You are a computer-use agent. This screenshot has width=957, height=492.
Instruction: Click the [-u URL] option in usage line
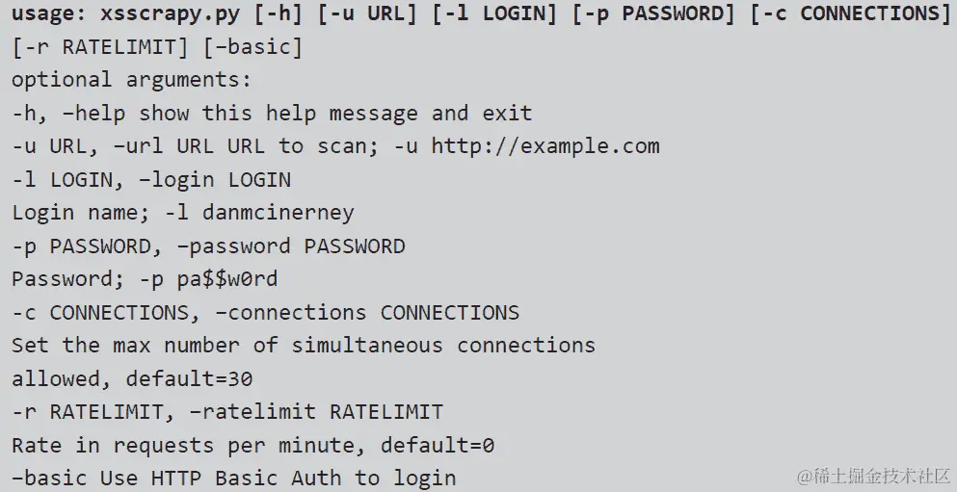click(368, 13)
